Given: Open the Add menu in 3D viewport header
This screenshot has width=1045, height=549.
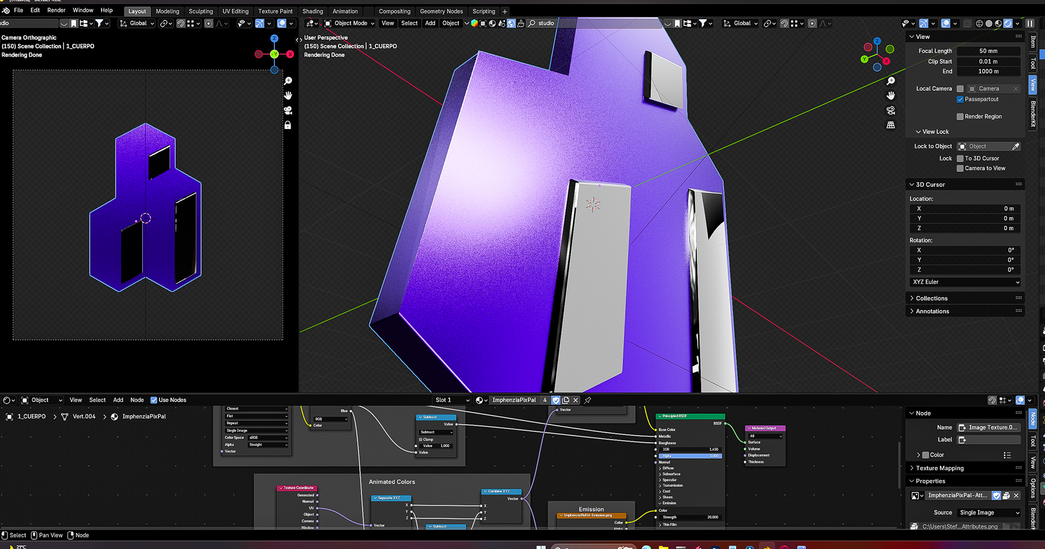Looking at the screenshot, I should [430, 23].
